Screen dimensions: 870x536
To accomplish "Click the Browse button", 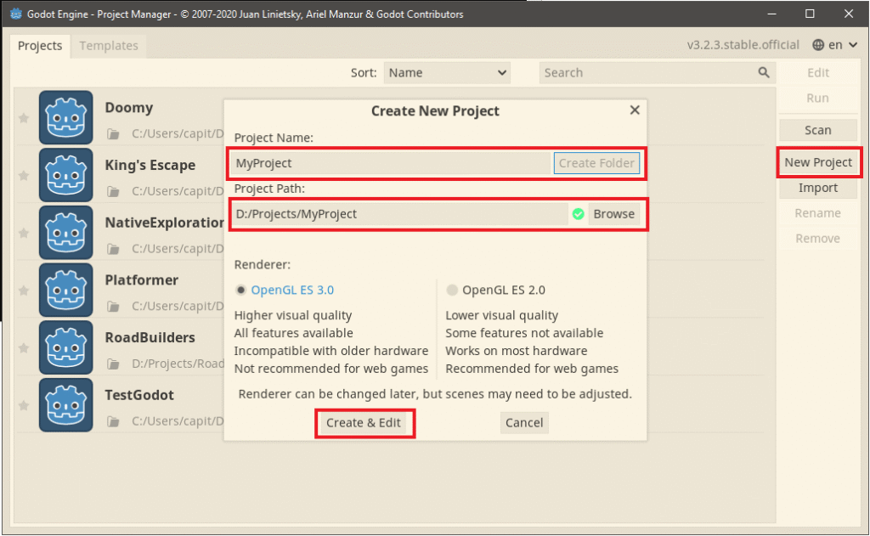I will pyautogui.click(x=613, y=214).
